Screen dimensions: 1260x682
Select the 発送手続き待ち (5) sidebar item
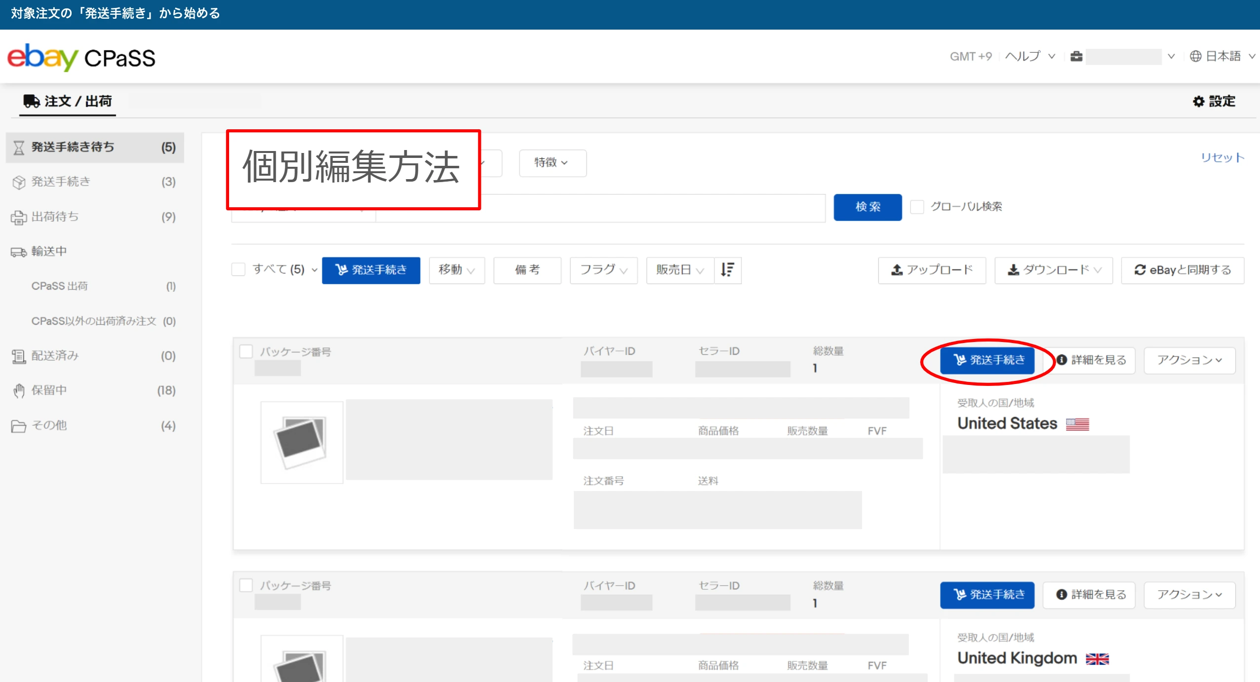point(95,148)
